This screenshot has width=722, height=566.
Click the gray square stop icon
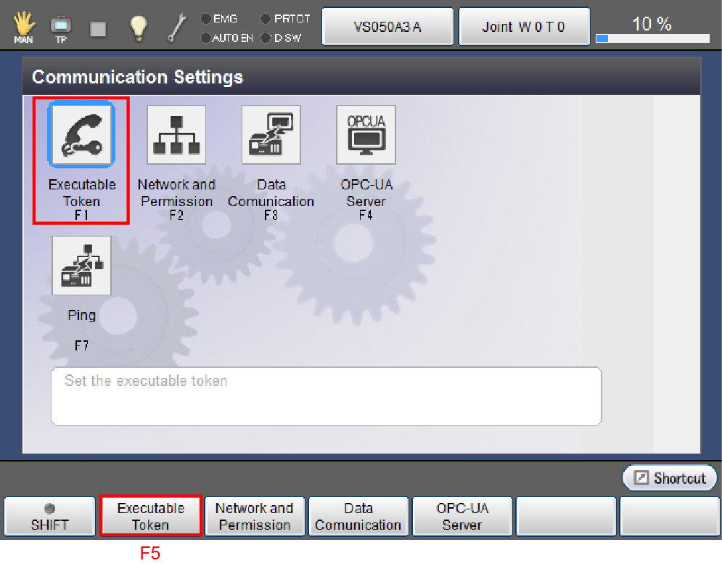[x=98, y=28]
